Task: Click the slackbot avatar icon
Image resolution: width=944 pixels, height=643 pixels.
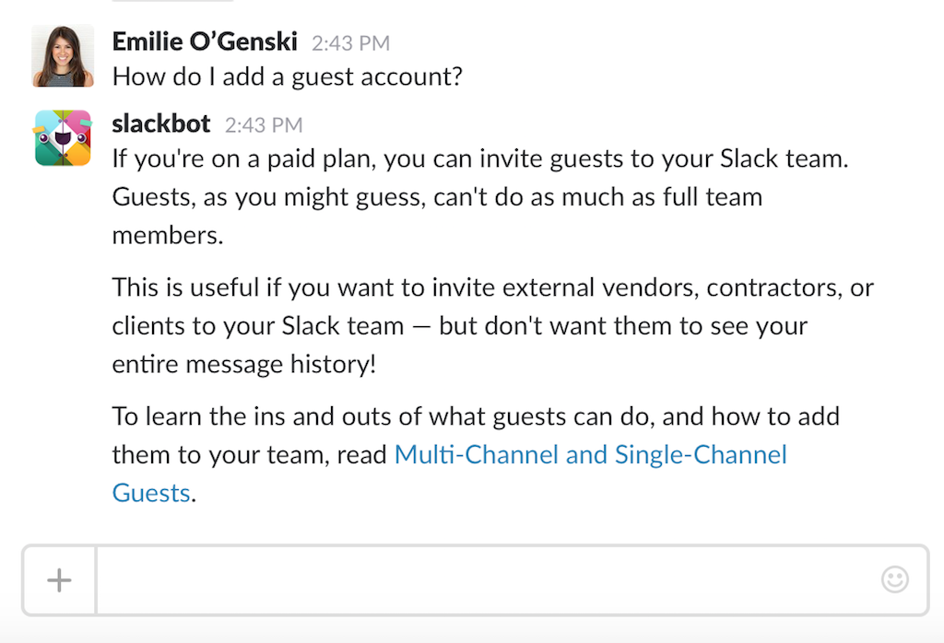Action: pyautogui.click(x=63, y=138)
